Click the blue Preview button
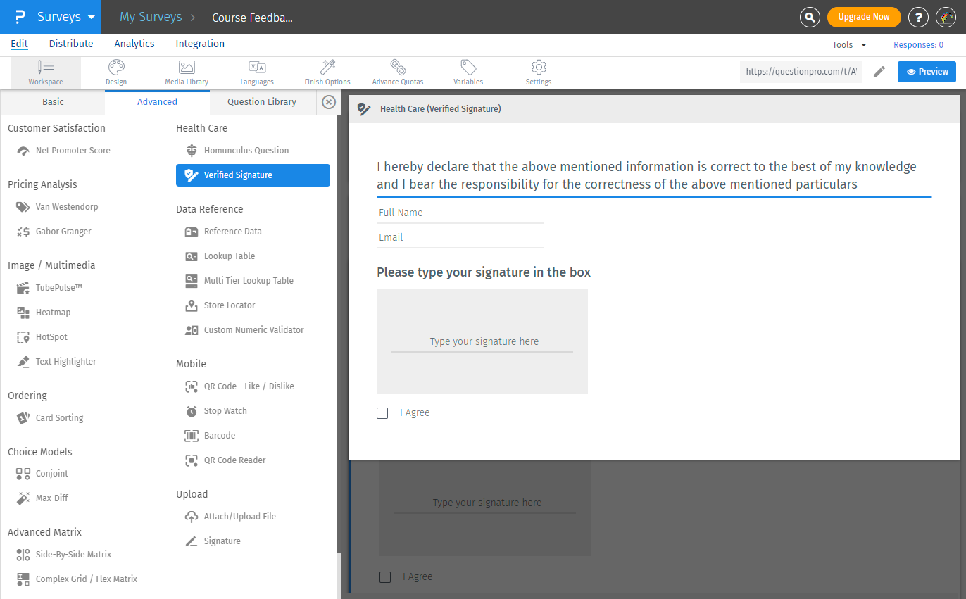The height and width of the screenshot is (599, 966). click(927, 72)
